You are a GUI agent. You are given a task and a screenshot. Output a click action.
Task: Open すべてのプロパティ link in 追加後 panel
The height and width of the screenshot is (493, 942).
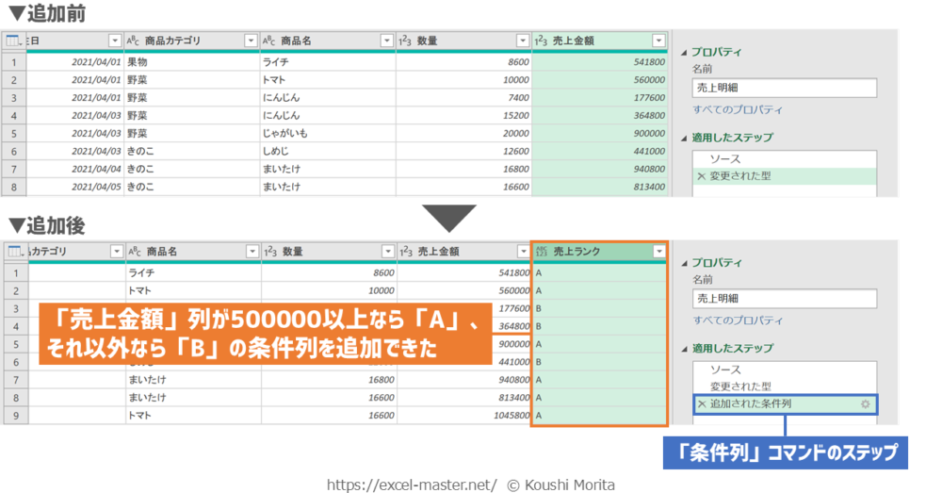click(738, 321)
